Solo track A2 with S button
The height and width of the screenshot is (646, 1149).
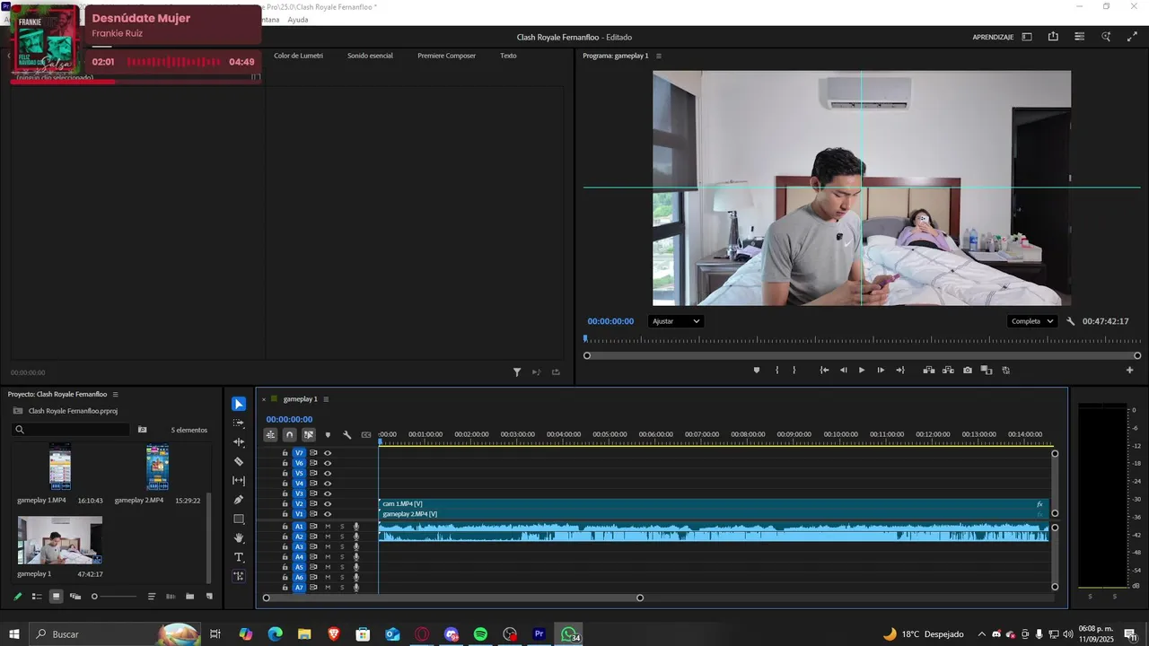342,537
